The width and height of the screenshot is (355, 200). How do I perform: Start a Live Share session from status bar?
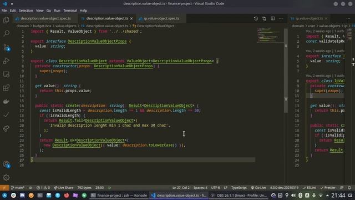click(64, 188)
